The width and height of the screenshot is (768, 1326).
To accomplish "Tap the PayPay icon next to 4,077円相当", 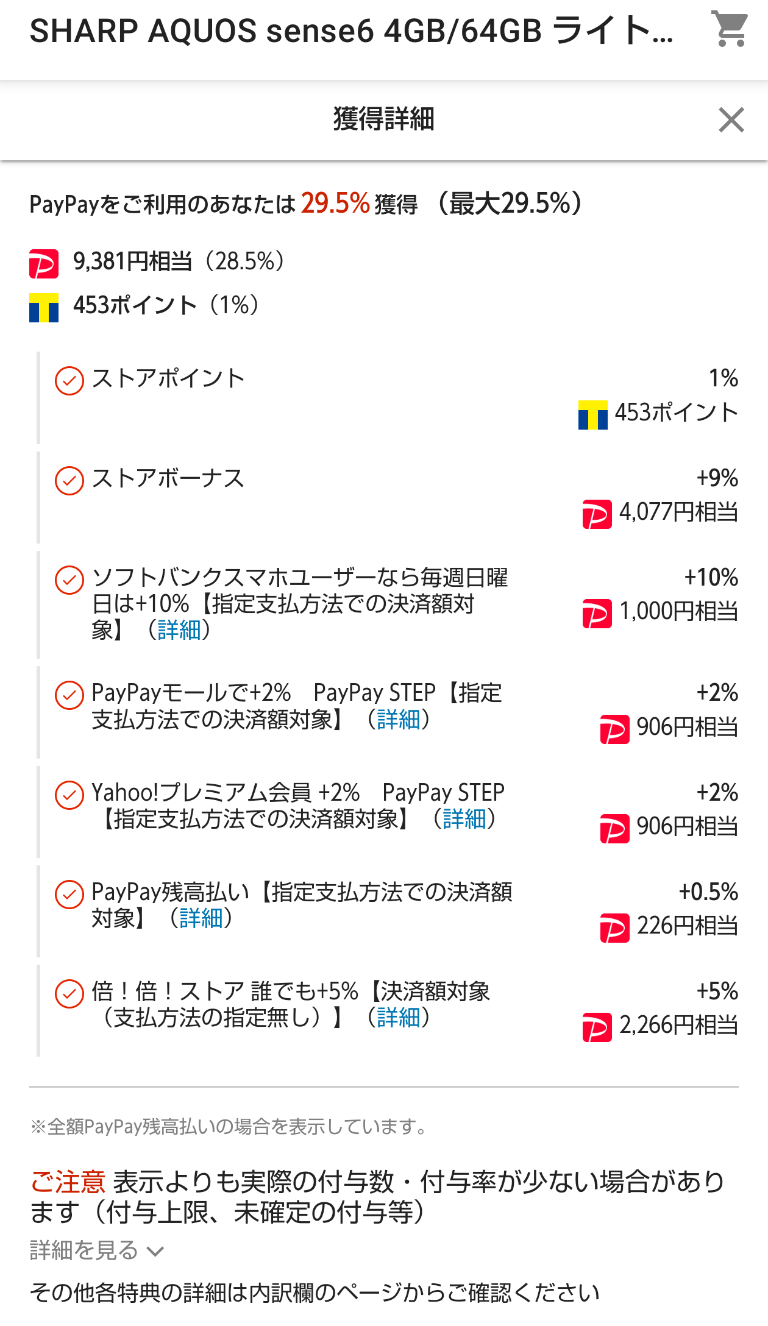I will [x=597, y=514].
